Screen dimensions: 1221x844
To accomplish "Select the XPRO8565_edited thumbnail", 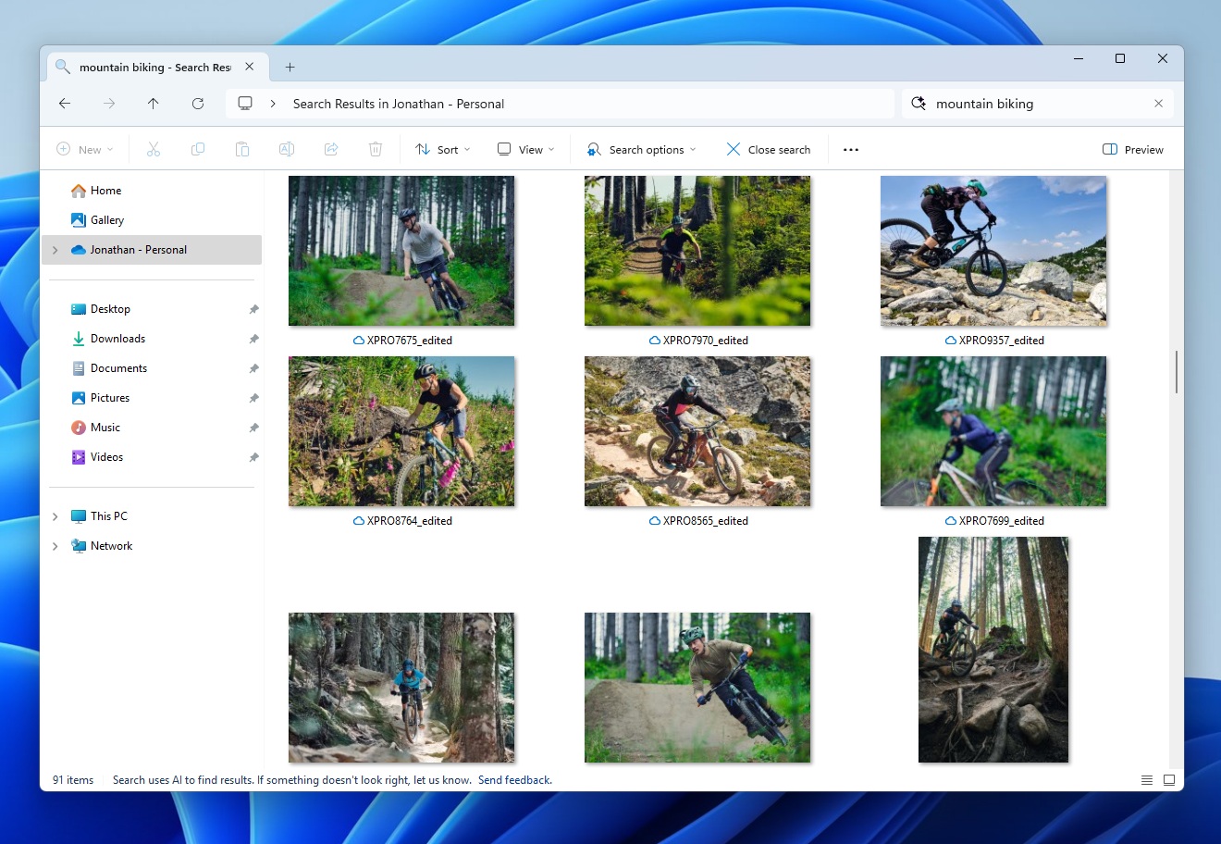I will [x=697, y=431].
